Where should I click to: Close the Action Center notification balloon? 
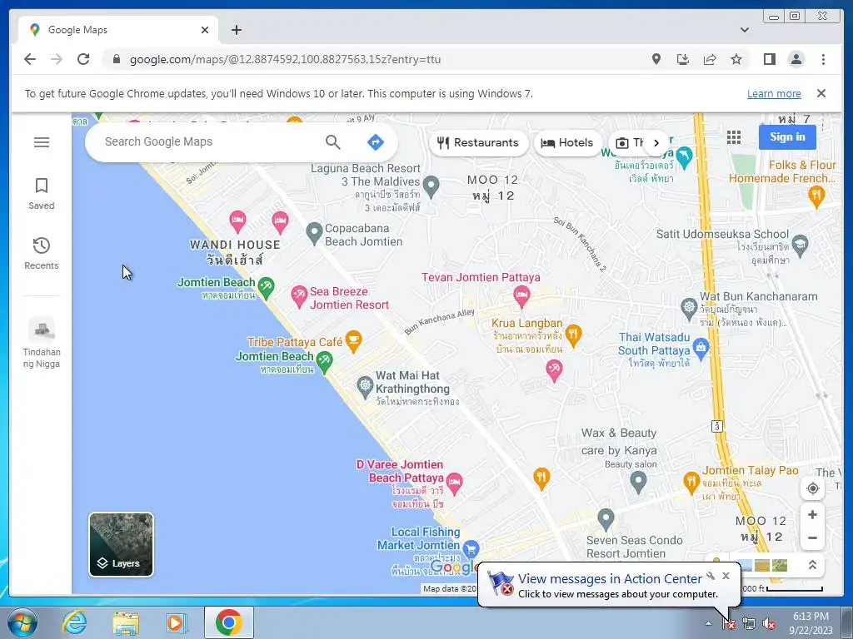pyautogui.click(x=726, y=576)
